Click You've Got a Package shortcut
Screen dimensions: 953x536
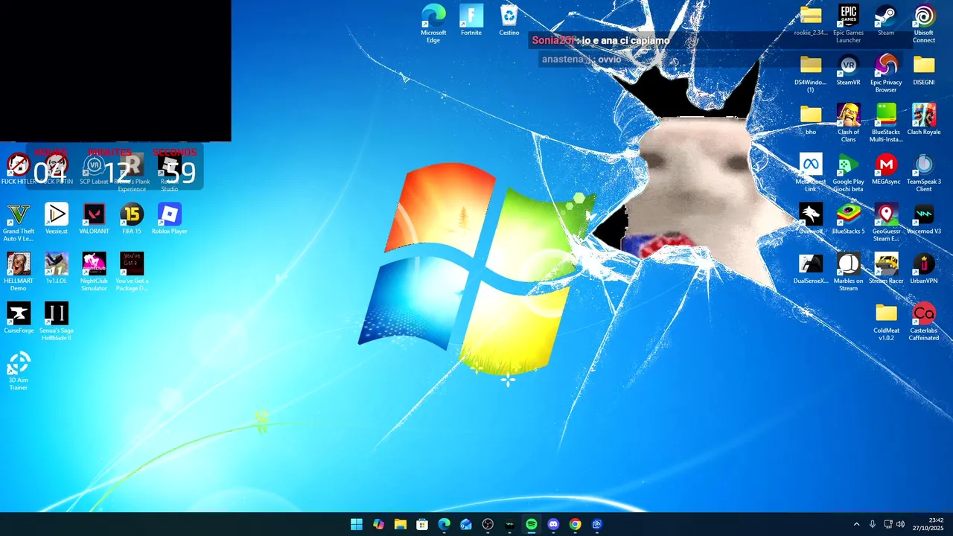click(132, 272)
